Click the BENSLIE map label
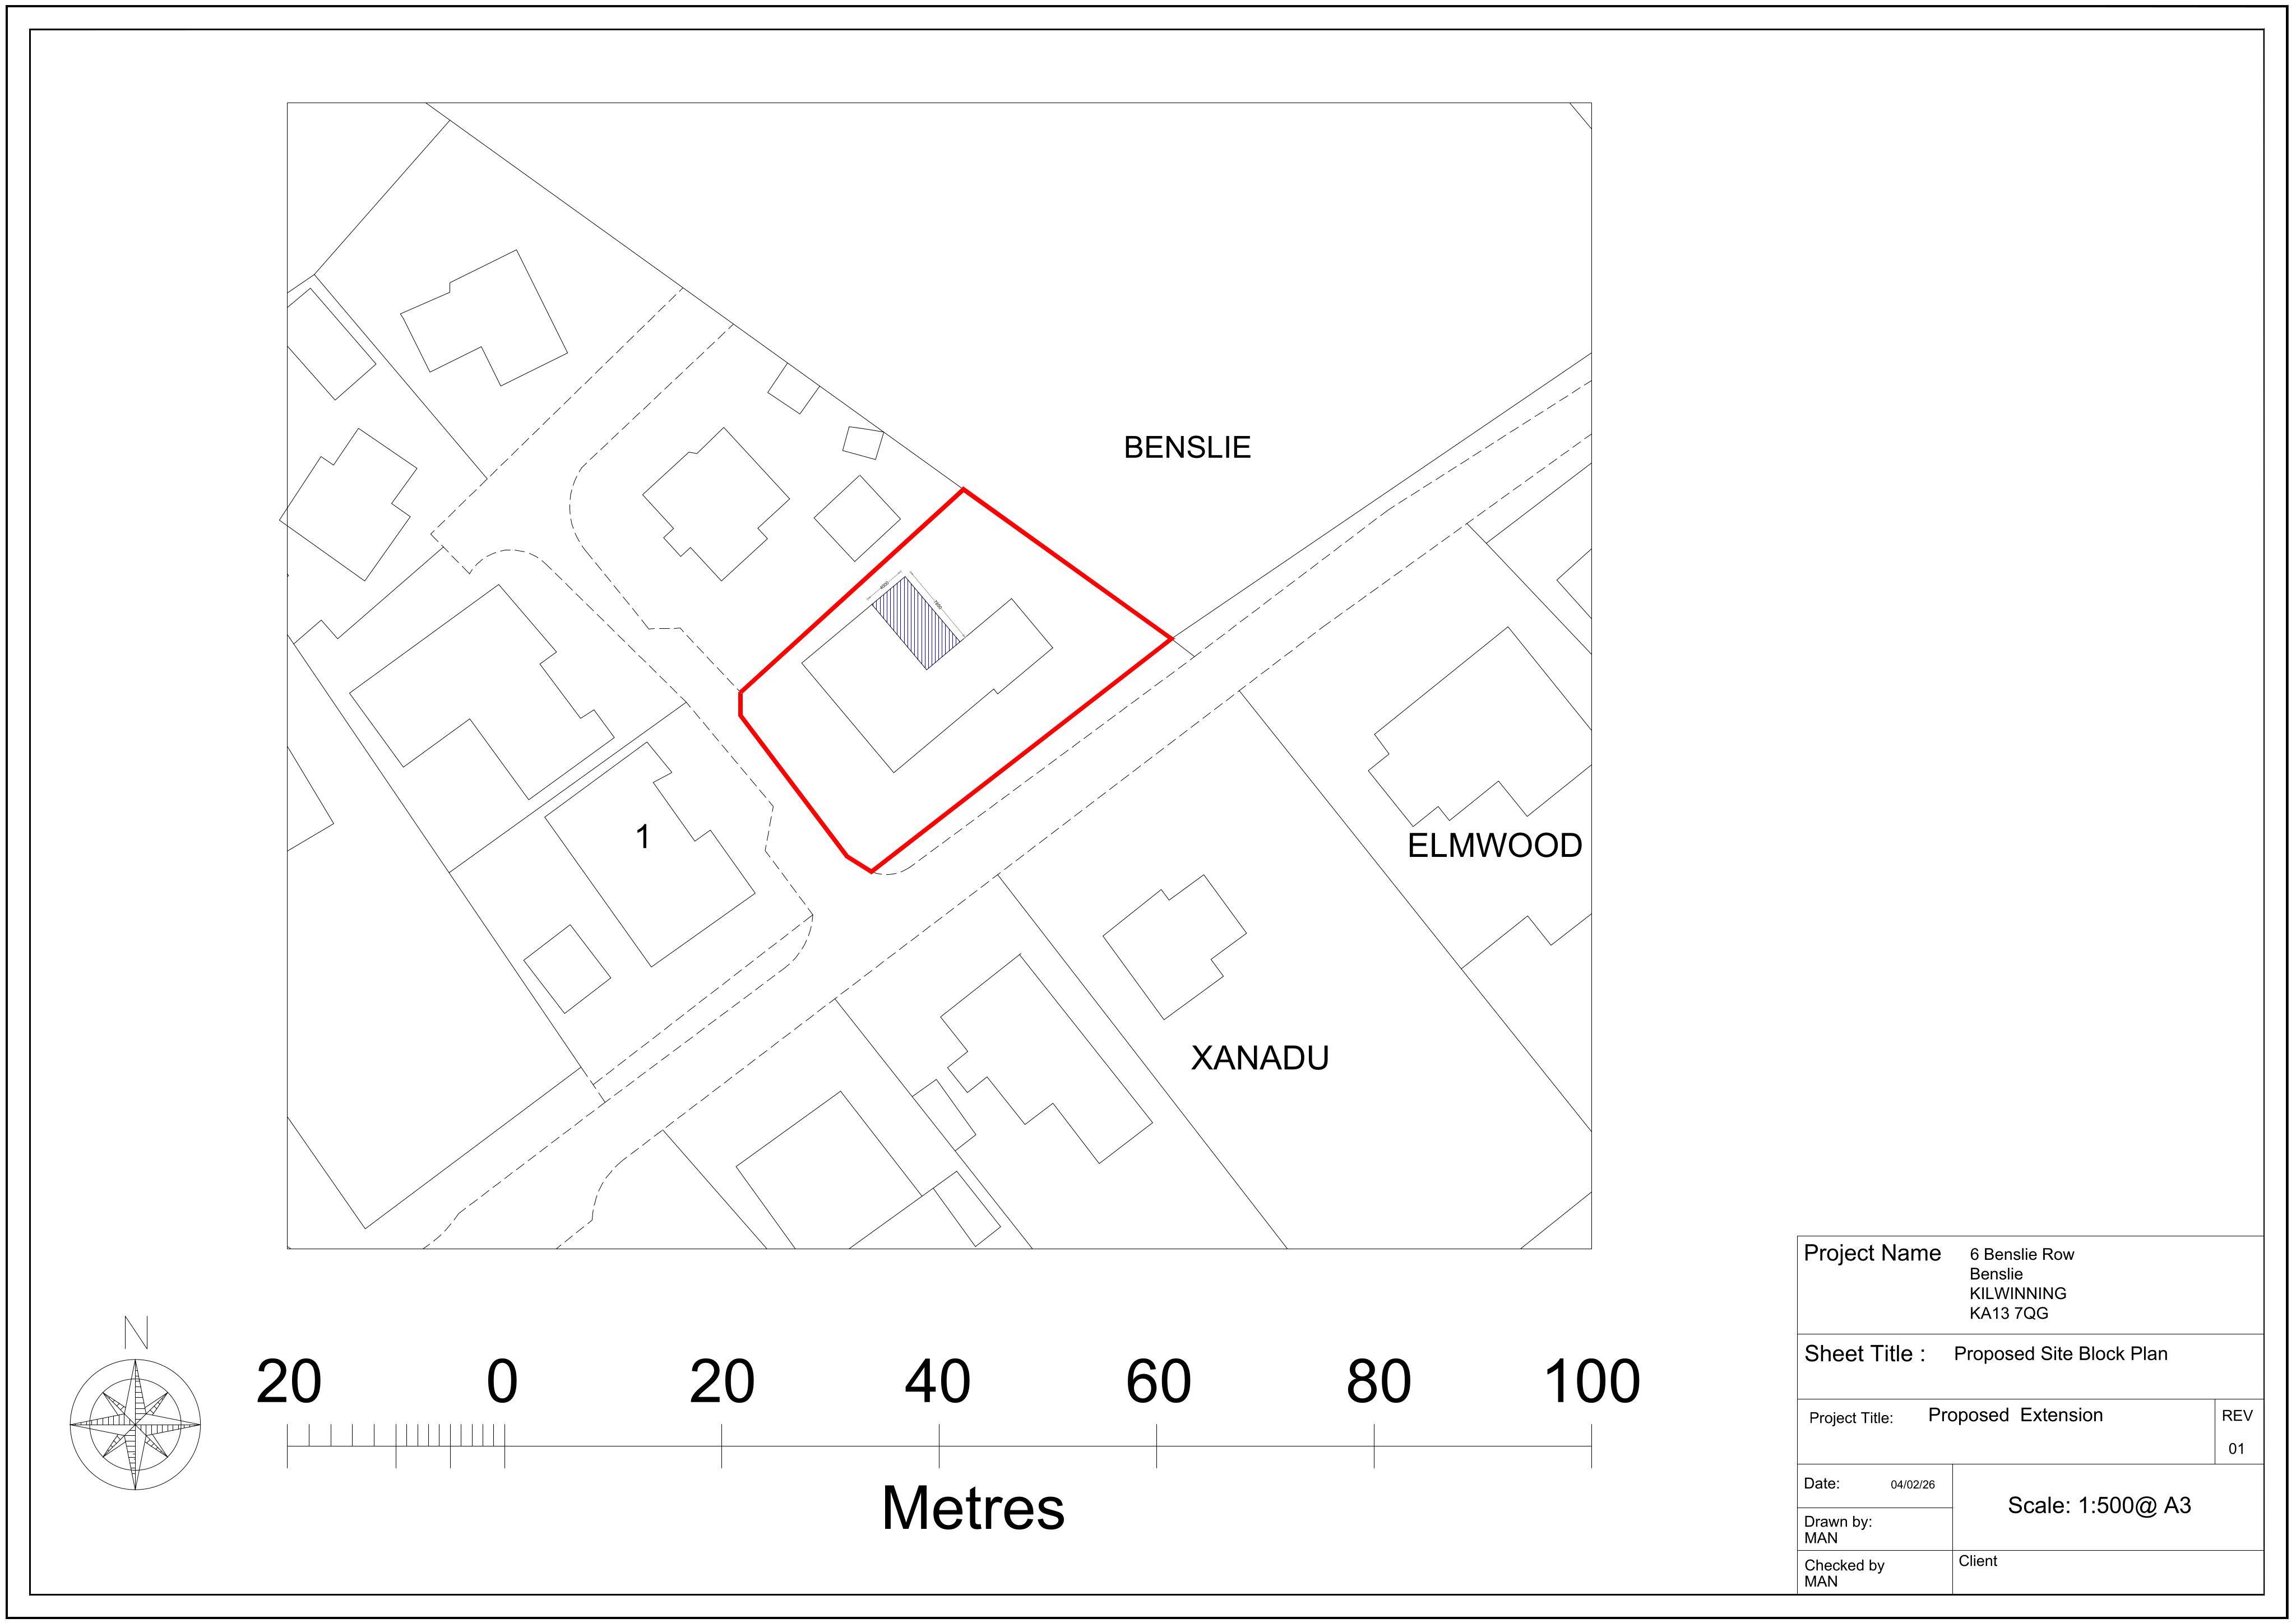 [1187, 447]
